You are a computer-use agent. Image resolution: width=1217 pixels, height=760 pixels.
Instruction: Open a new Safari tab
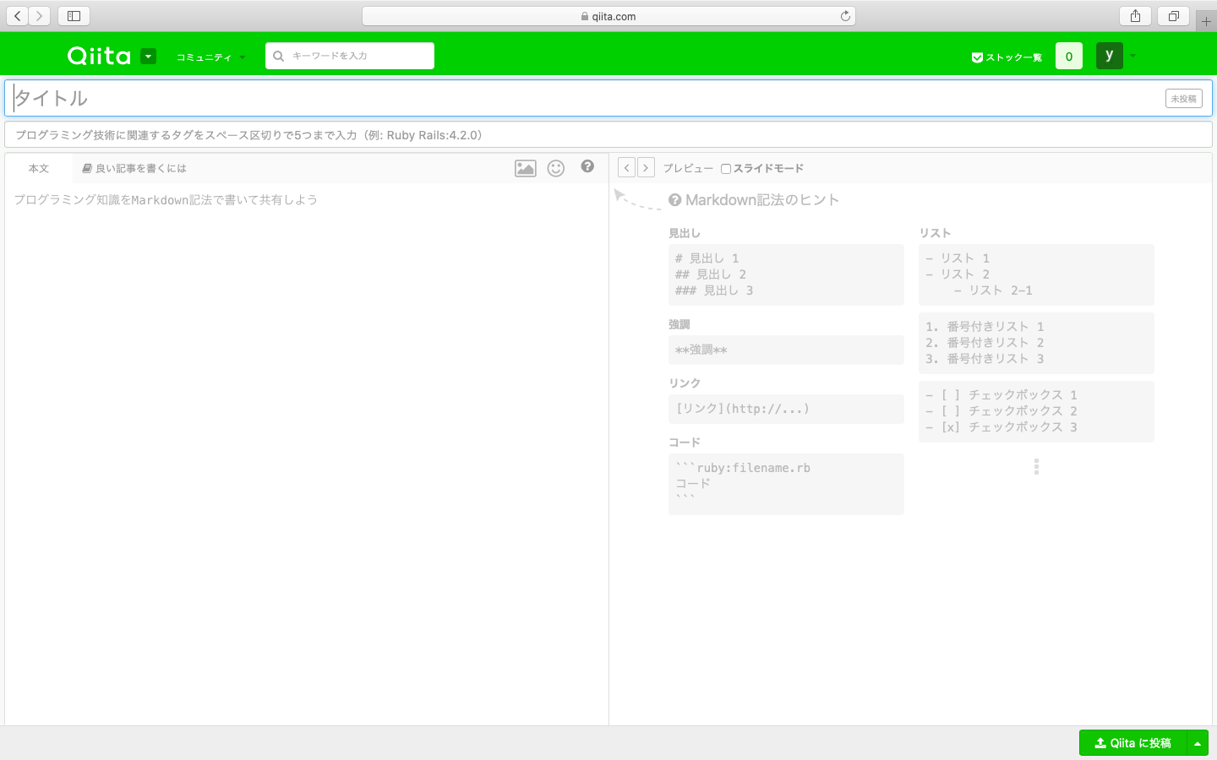tap(1206, 21)
